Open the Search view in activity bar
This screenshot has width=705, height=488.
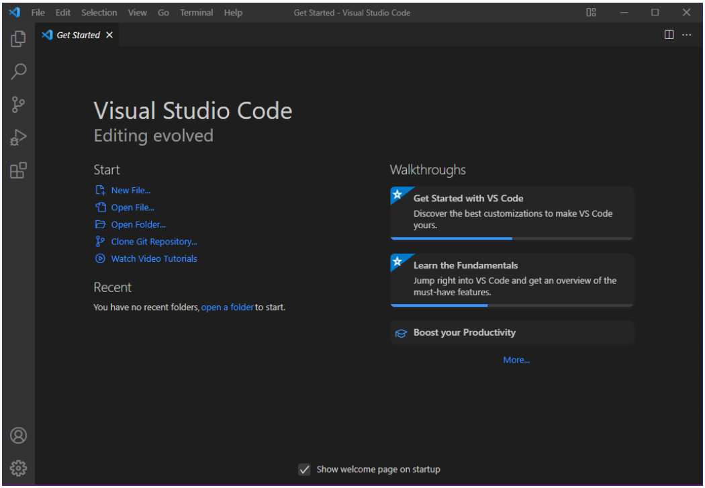(18, 71)
